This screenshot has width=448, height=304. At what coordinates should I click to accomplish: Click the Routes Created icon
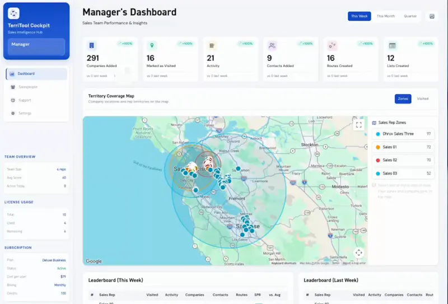pyautogui.click(x=332, y=45)
